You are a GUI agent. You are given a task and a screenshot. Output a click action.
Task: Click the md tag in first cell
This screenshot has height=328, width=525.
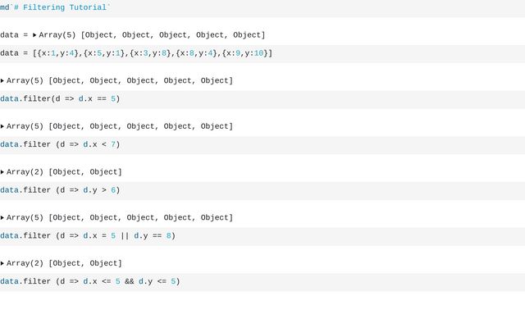(x=5, y=7)
